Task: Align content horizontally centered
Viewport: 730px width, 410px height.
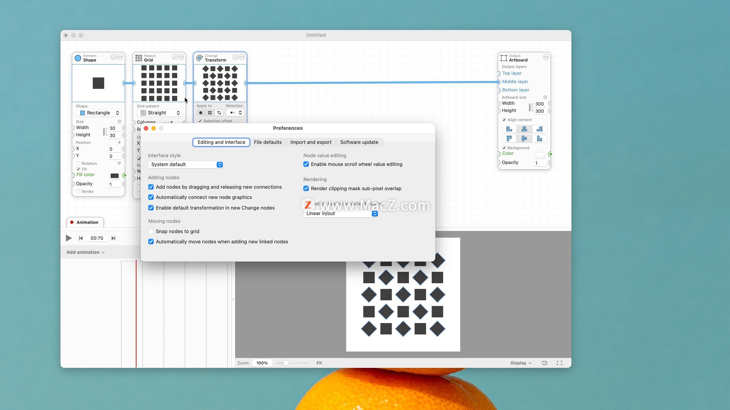Action: click(x=524, y=129)
